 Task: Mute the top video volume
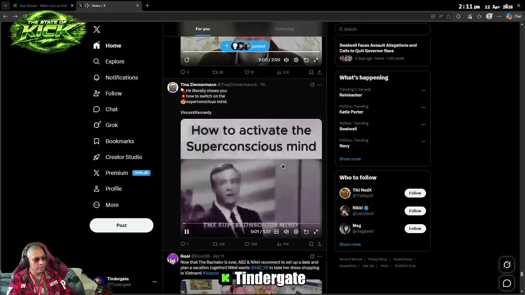pyautogui.click(x=286, y=60)
